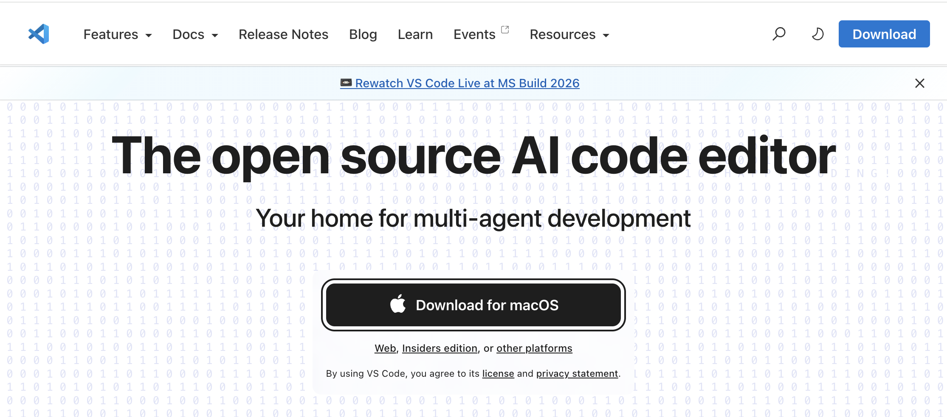This screenshot has height=417, width=947.
Task: Open Release Notes page
Action: tap(283, 34)
